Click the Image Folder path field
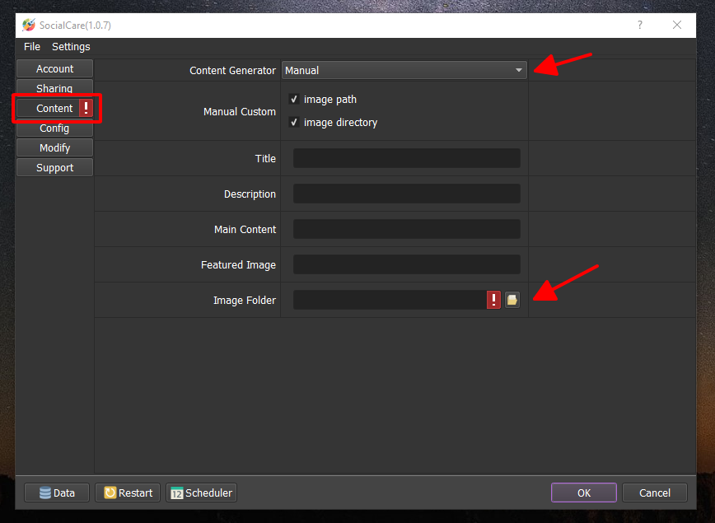This screenshot has height=523, width=715. (390, 300)
